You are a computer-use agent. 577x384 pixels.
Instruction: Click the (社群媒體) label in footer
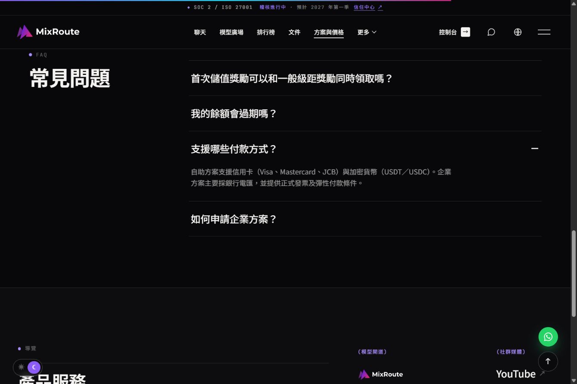click(x=511, y=352)
